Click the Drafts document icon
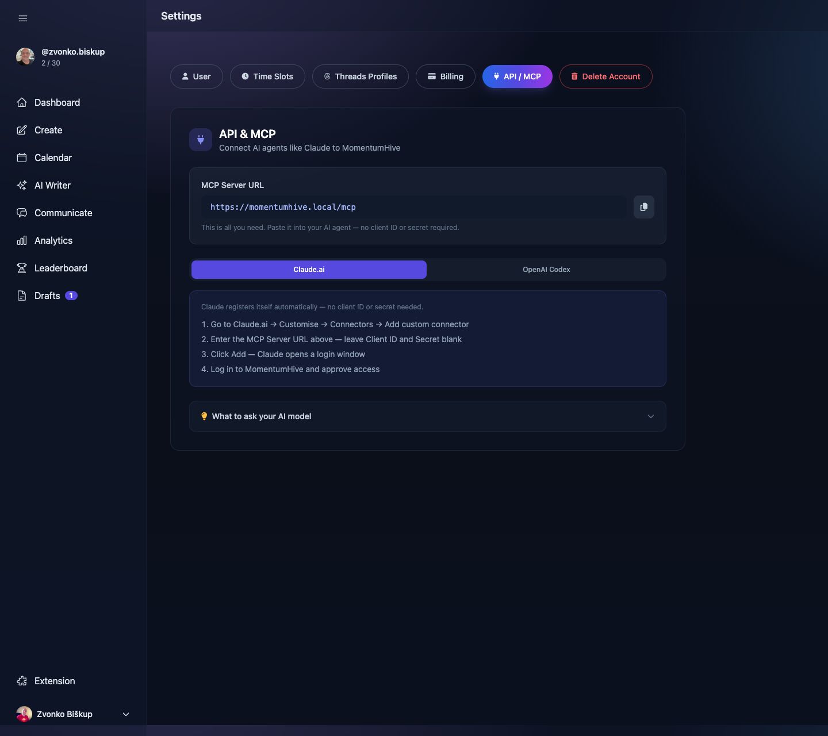This screenshot has width=828, height=736. 22,296
